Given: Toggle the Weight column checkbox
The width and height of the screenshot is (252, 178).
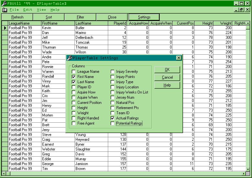Looking at the screenshot, I should click(74, 113).
